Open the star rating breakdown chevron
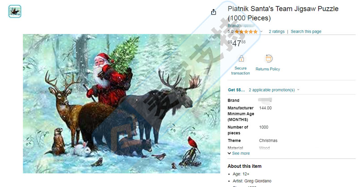The image size is (358, 187). coord(261,31)
